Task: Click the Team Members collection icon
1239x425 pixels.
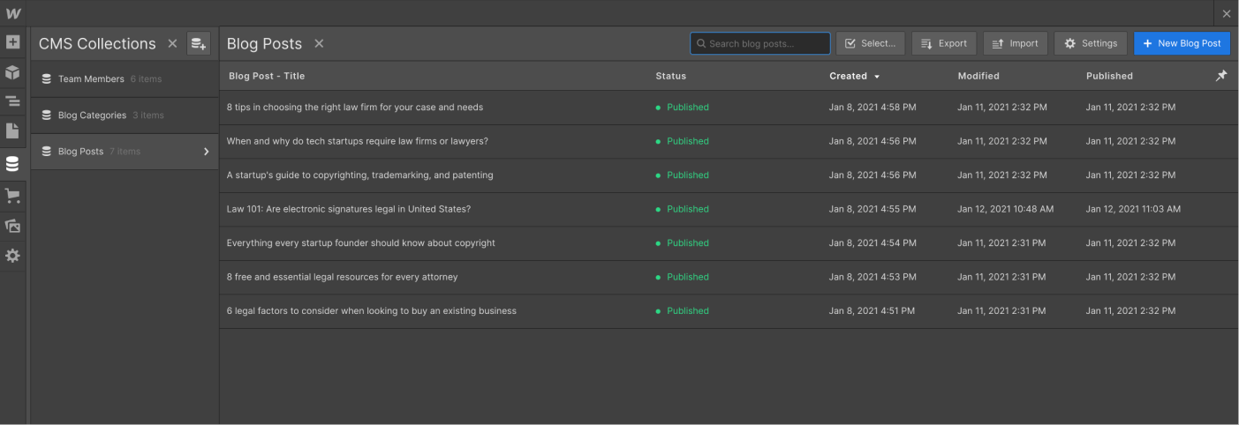Action: (x=47, y=79)
